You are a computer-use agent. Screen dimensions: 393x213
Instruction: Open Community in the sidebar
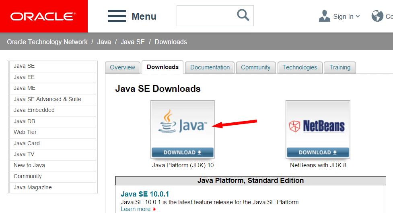(x=53, y=176)
